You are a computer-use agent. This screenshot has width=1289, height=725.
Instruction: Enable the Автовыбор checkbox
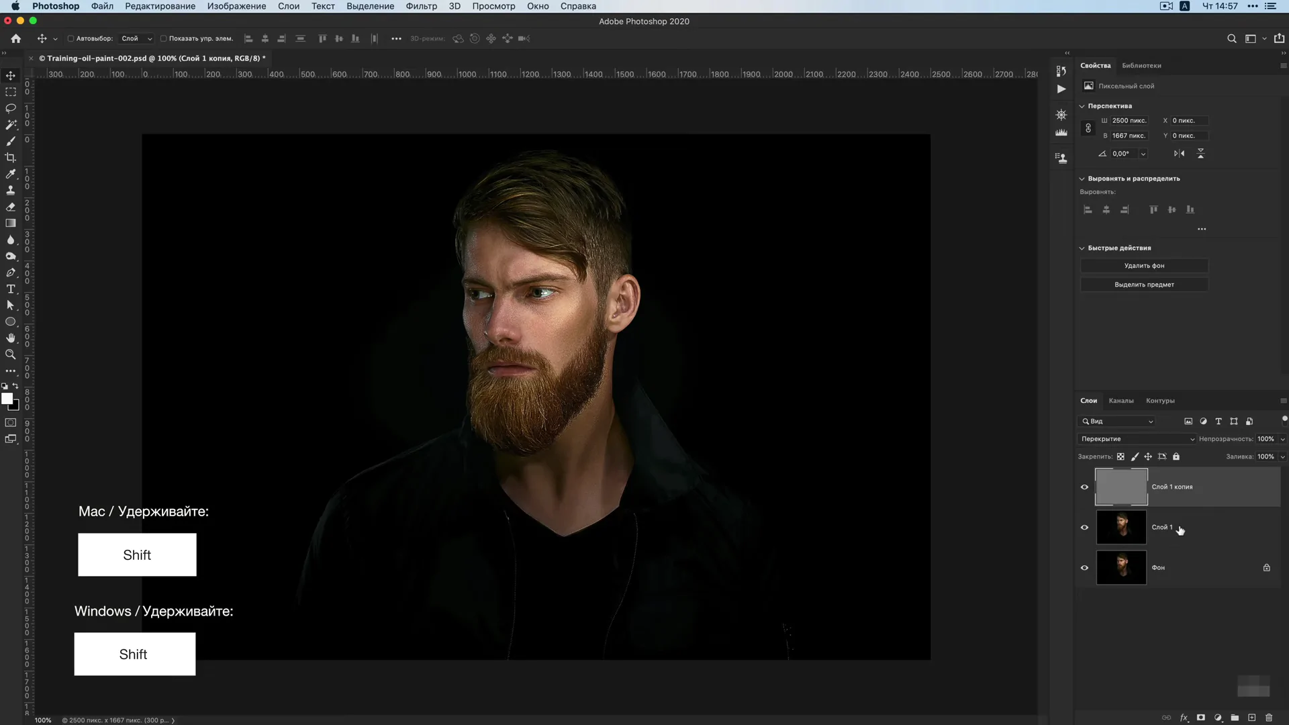[70, 39]
